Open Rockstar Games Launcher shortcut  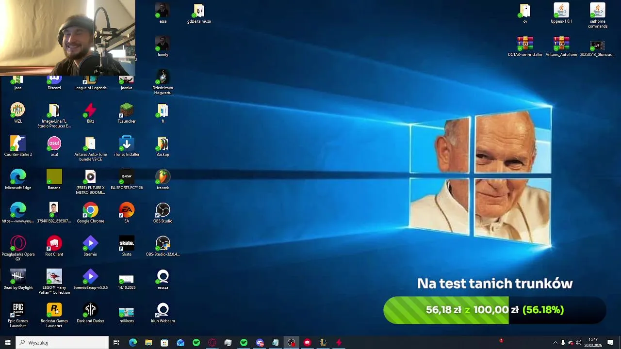[x=54, y=315]
